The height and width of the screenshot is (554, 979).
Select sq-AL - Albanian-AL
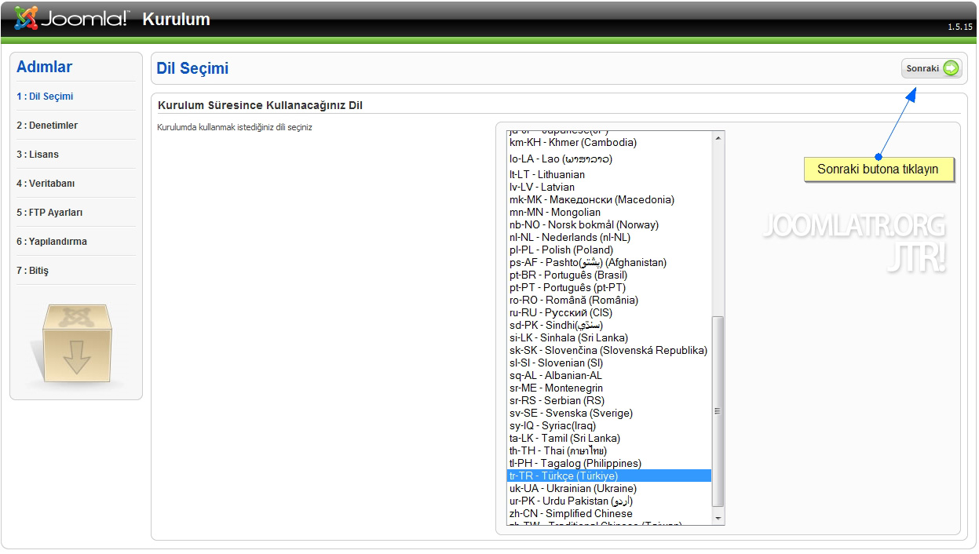coord(609,375)
